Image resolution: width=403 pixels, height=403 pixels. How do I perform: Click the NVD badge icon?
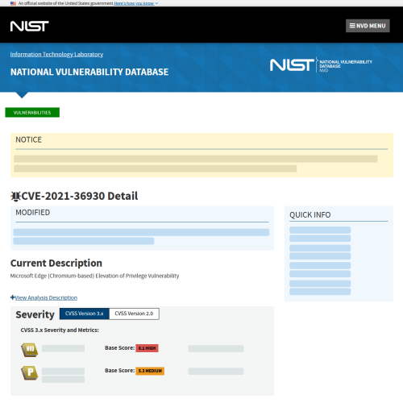30,350
